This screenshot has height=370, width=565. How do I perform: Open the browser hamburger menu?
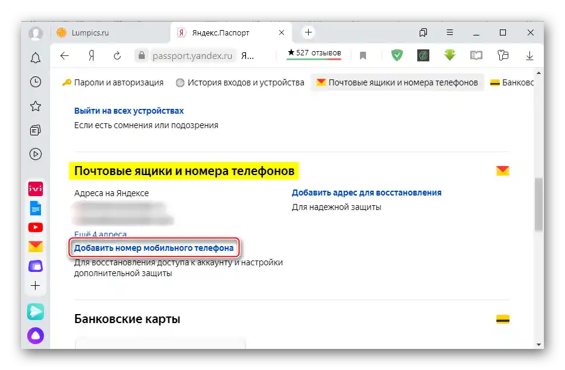click(x=450, y=32)
